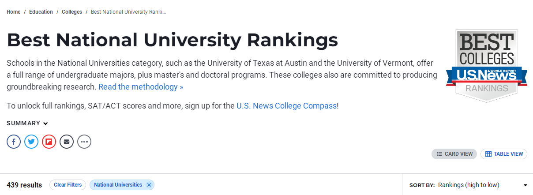Switch to Table View layout

point(503,154)
